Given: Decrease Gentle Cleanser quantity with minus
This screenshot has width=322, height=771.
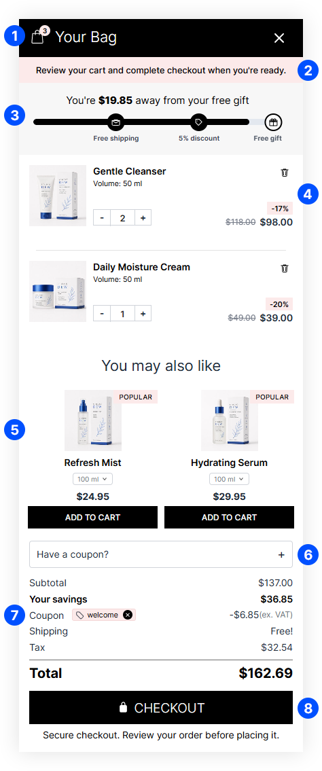Looking at the screenshot, I should pyautogui.click(x=102, y=218).
